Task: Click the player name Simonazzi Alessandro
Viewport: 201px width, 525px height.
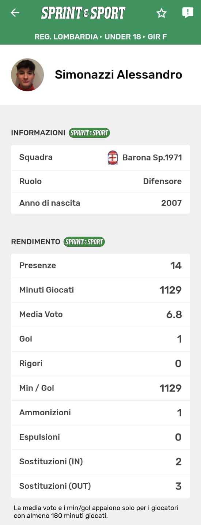Action: pyautogui.click(x=118, y=75)
